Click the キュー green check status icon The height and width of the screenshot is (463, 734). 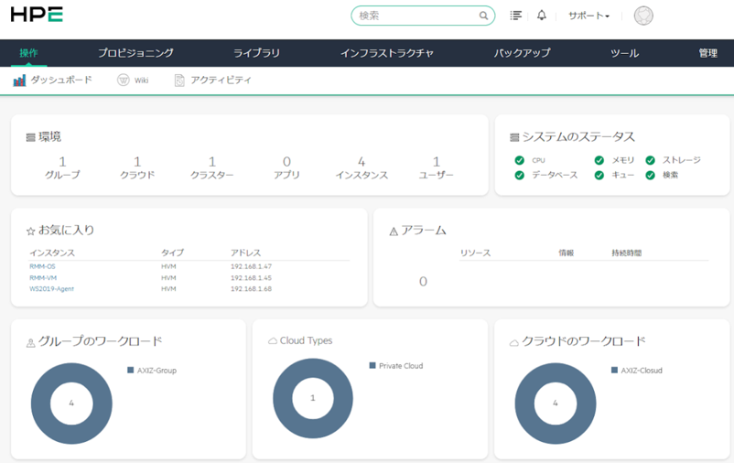tap(599, 175)
